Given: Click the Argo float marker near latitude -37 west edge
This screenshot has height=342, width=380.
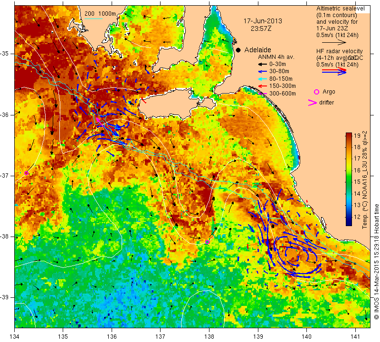Looking at the screenshot, I should pyautogui.click(x=27, y=173).
